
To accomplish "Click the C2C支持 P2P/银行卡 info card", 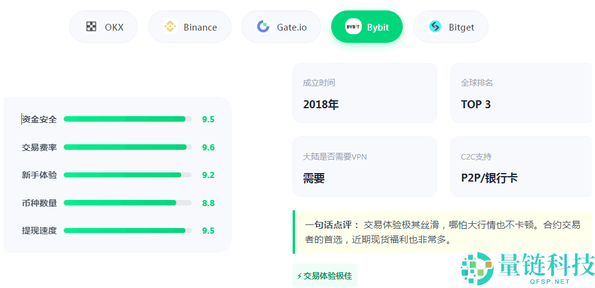I will coord(523,167).
